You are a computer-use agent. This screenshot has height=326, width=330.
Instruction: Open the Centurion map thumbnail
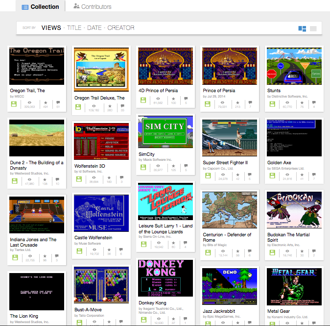point(230,210)
